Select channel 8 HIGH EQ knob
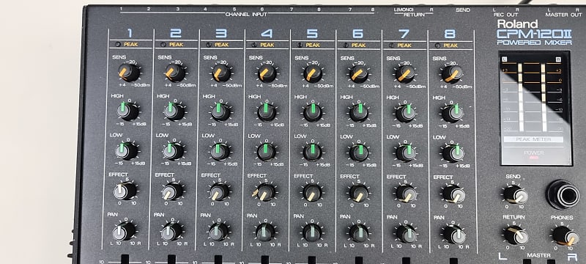The image size is (586, 264). pos(452,114)
